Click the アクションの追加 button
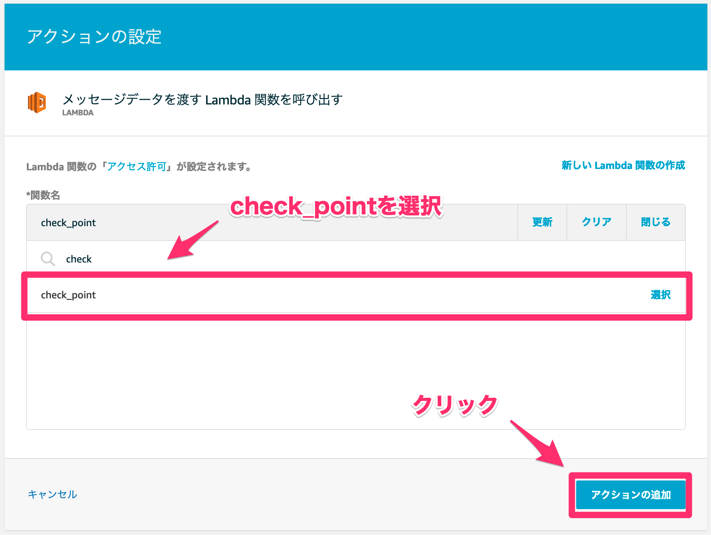Image resolution: width=711 pixels, height=535 pixels. tap(631, 495)
